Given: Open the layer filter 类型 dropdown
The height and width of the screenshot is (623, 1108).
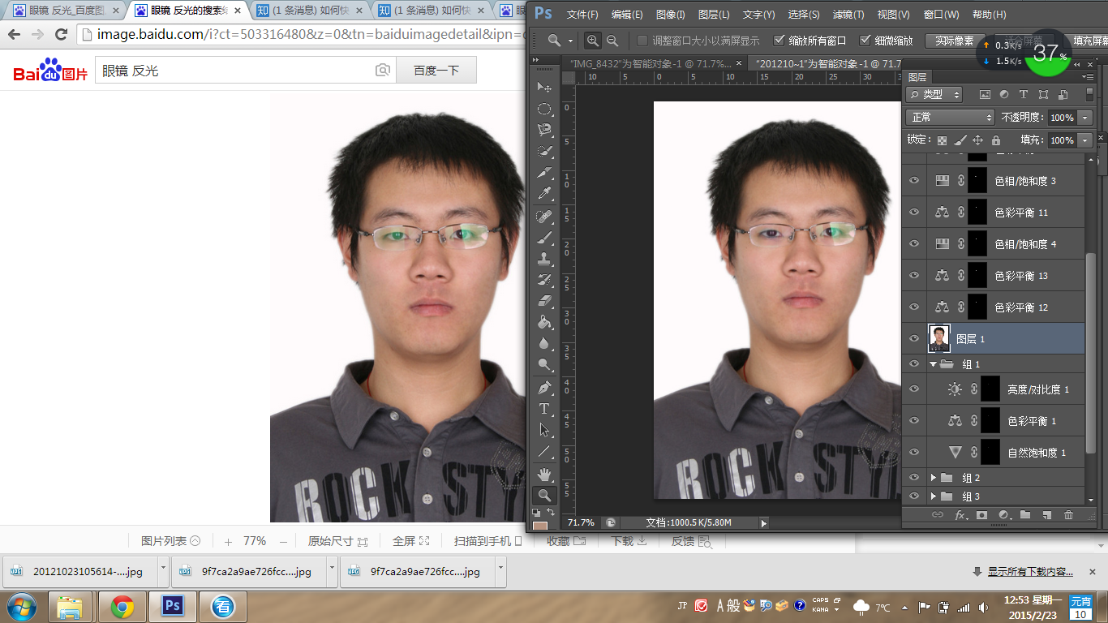Looking at the screenshot, I should pyautogui.click(x=934, y=95).
